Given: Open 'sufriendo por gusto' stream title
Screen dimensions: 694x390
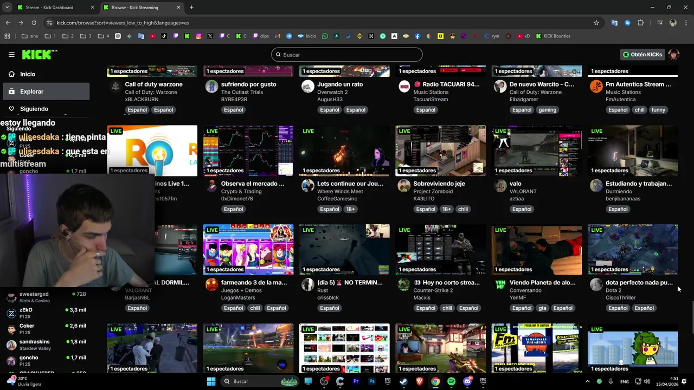Looking at the screenshot, I should 248,84.
